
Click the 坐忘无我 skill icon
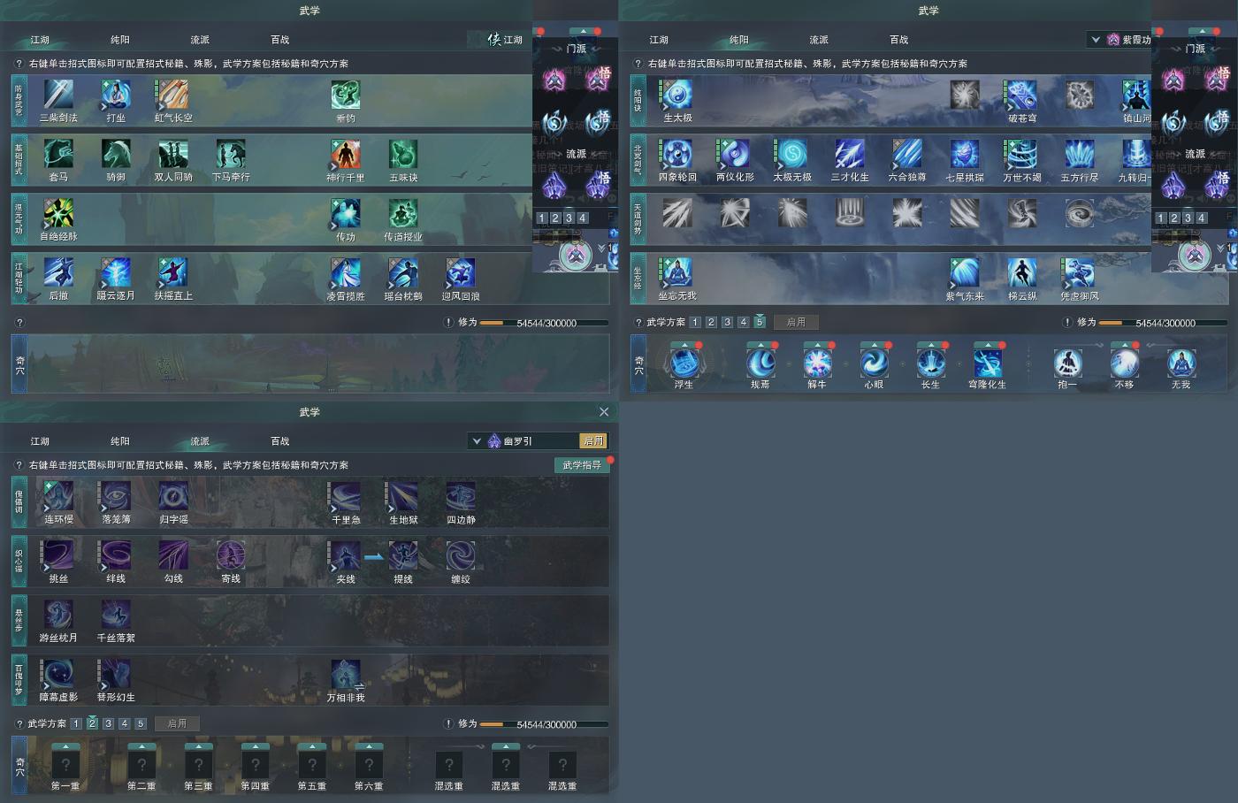(x=677, y=272)
